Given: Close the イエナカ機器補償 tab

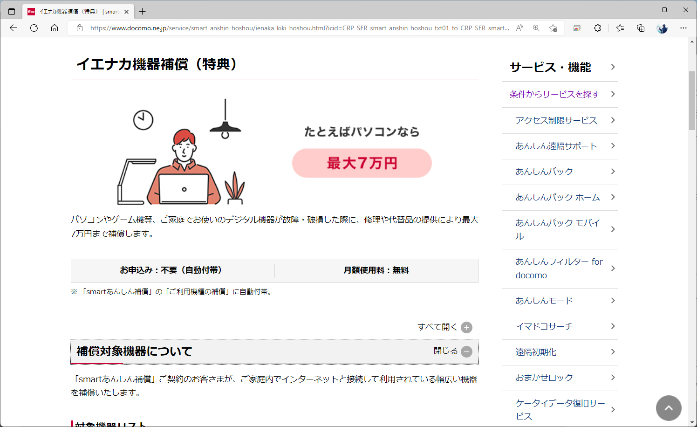Looking at the screenshot, I should click(x=126, y=12).
